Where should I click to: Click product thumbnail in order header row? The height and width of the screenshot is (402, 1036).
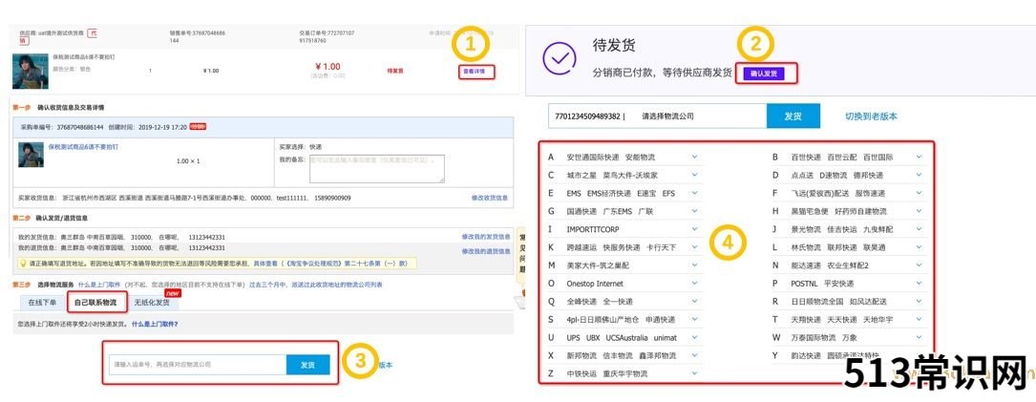[30, 71]
